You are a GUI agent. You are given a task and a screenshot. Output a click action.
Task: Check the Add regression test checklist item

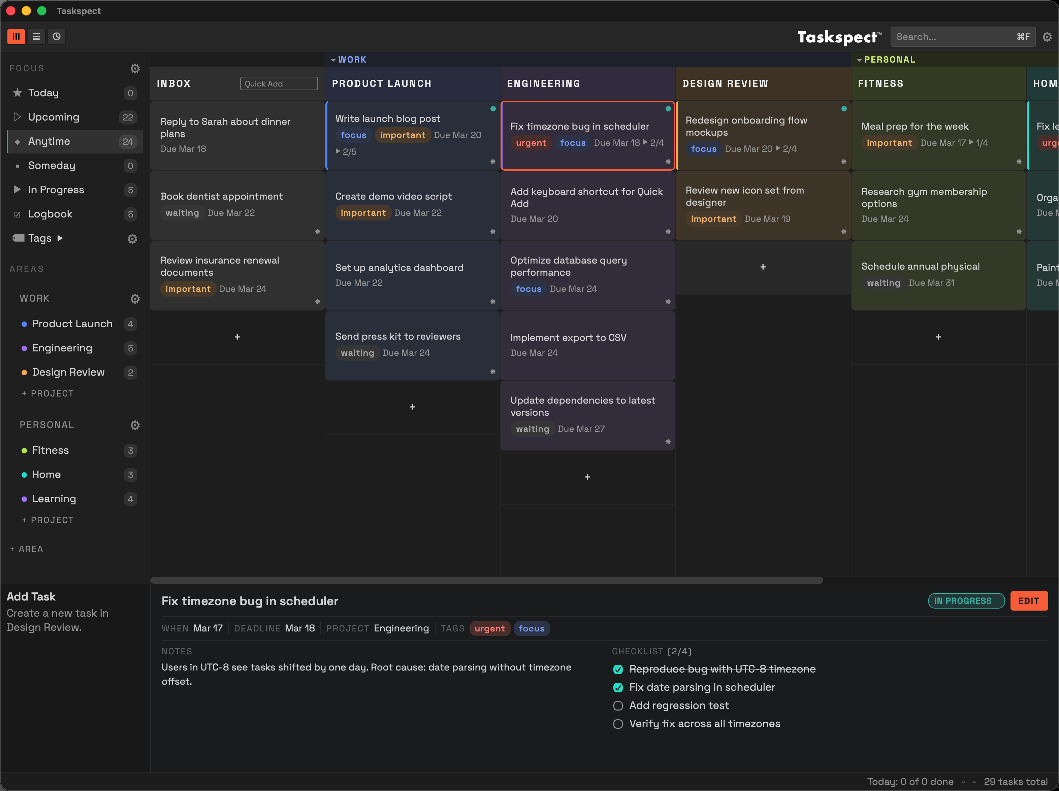[x=618, y=706]
